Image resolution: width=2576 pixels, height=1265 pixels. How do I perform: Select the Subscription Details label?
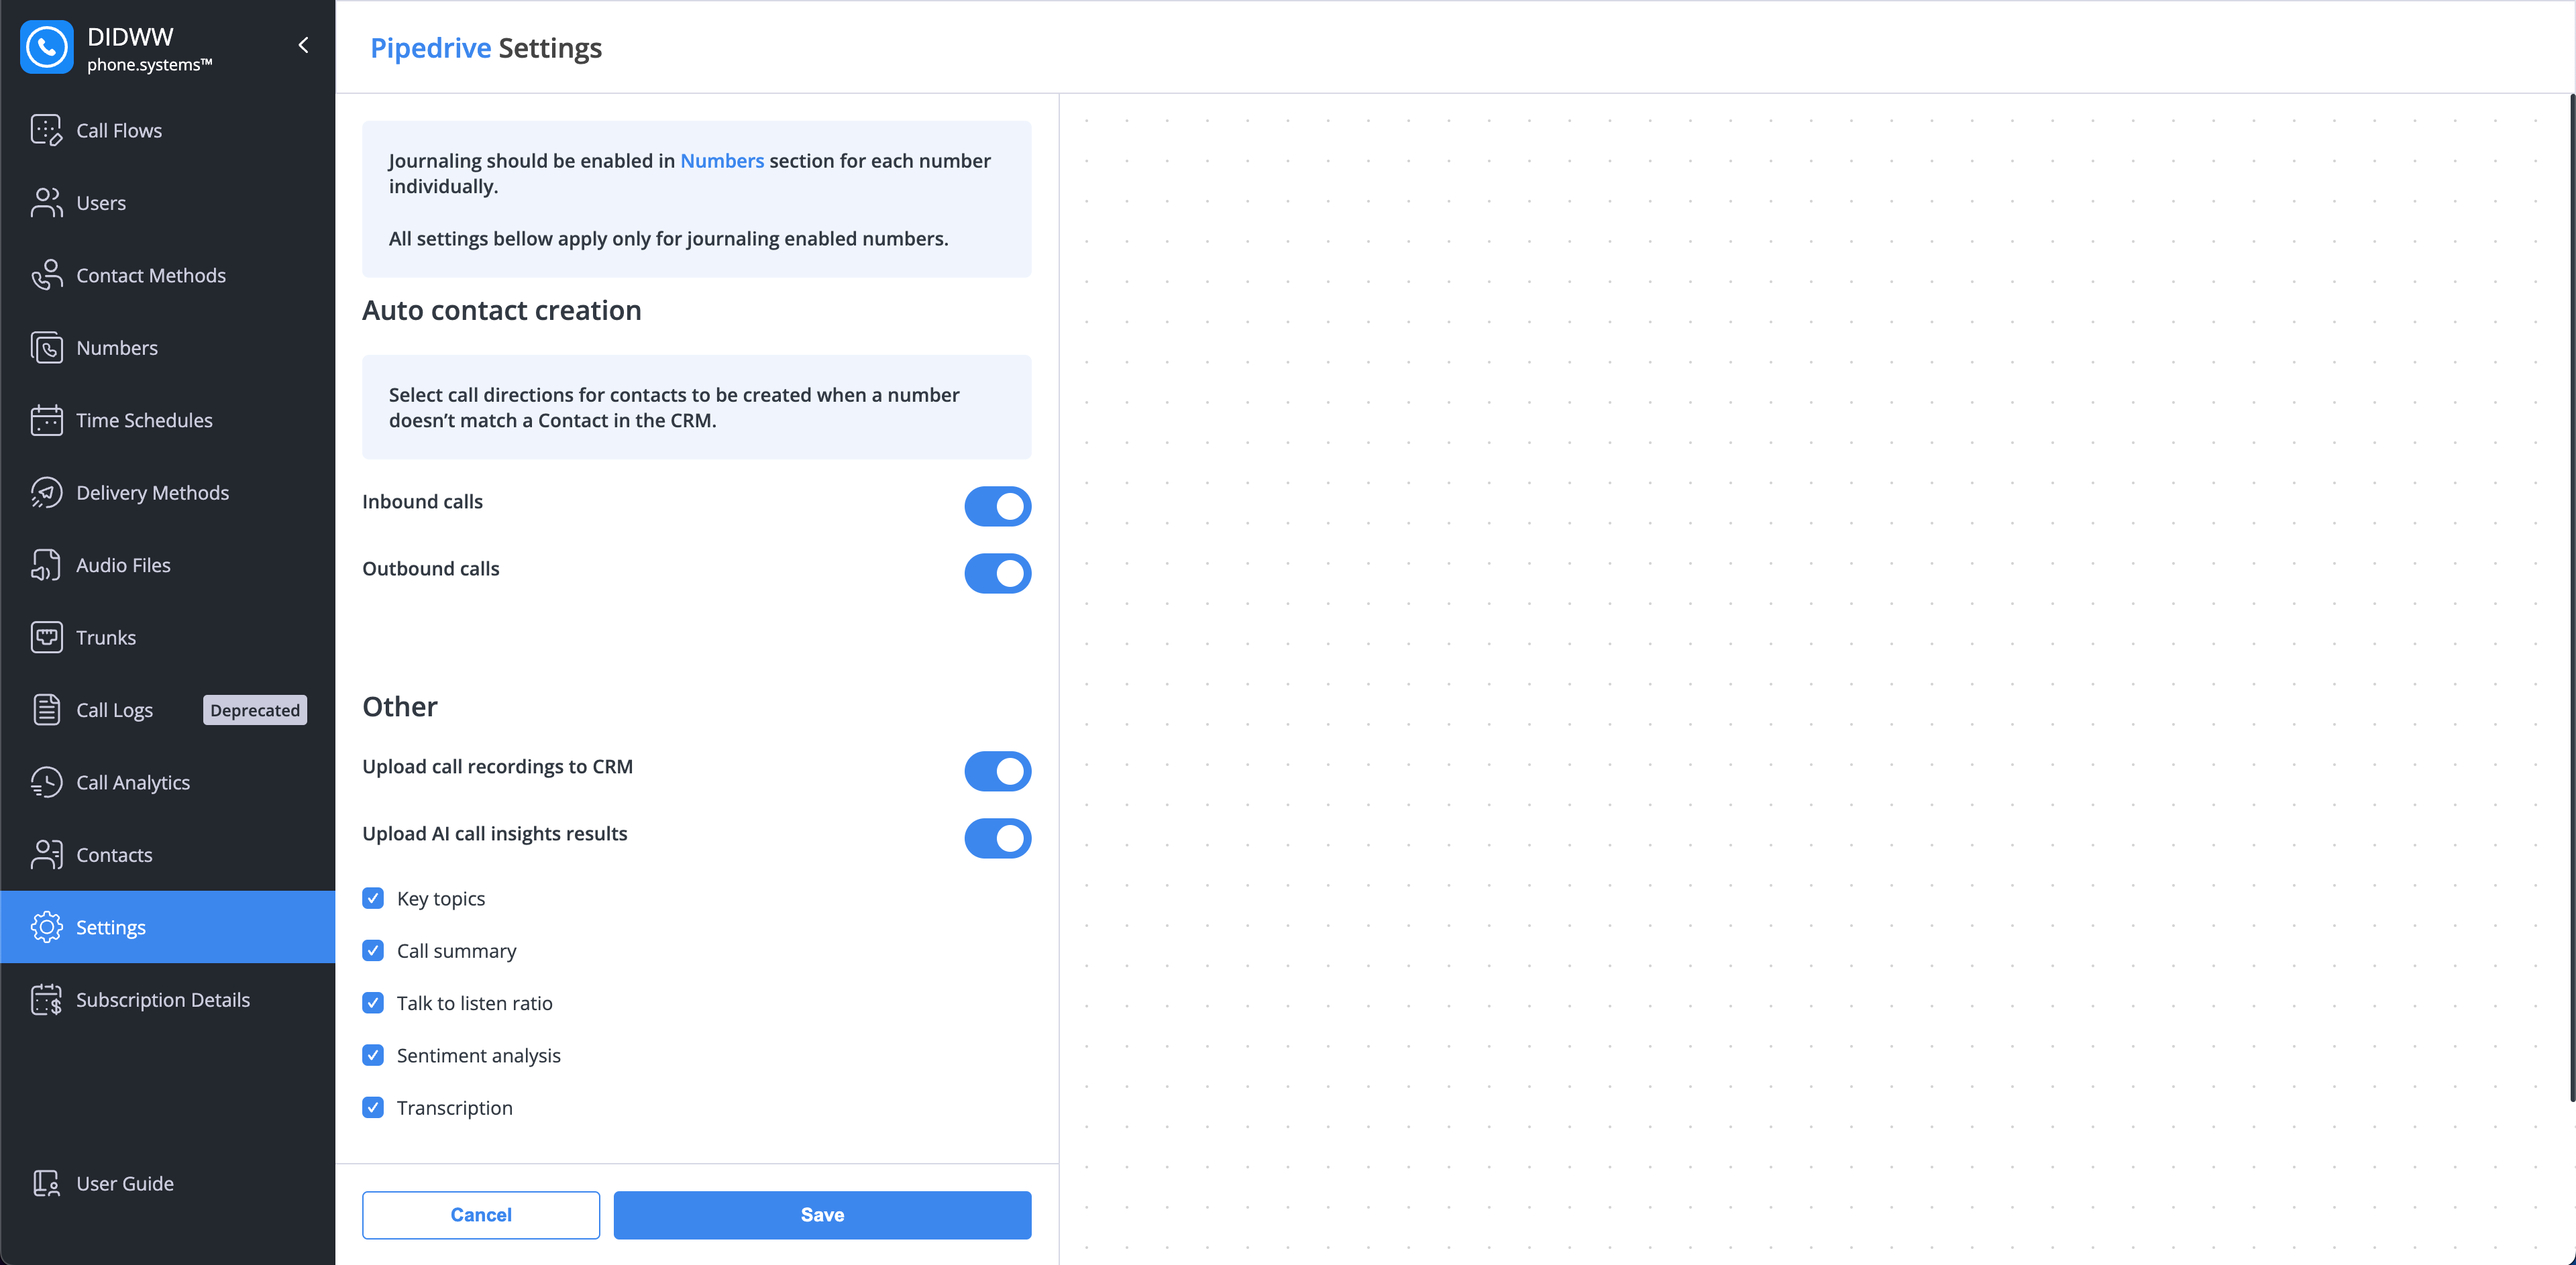click(163, 1000)
